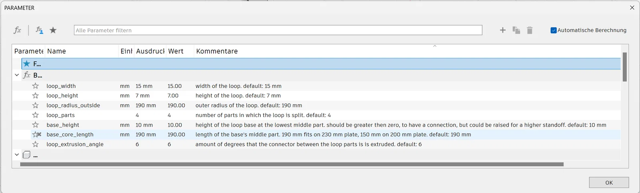The height and width of the screenshot is (193, 640).
Task: Click the cube icon in last tree row
Action: coord(27,155)
